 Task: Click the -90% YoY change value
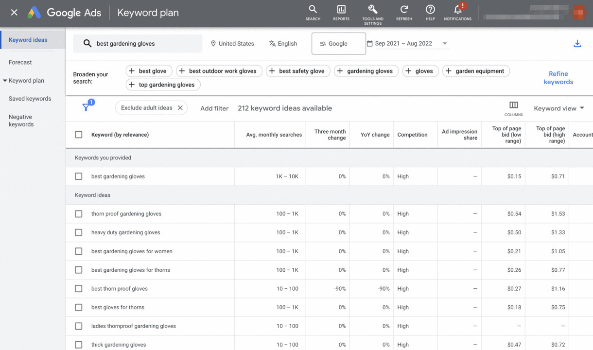(x=384, y=289)
